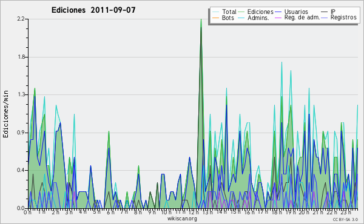The image size is (364, 224).
Task: Click the '1 h' x-axis label
Action: tap(42, 212)
